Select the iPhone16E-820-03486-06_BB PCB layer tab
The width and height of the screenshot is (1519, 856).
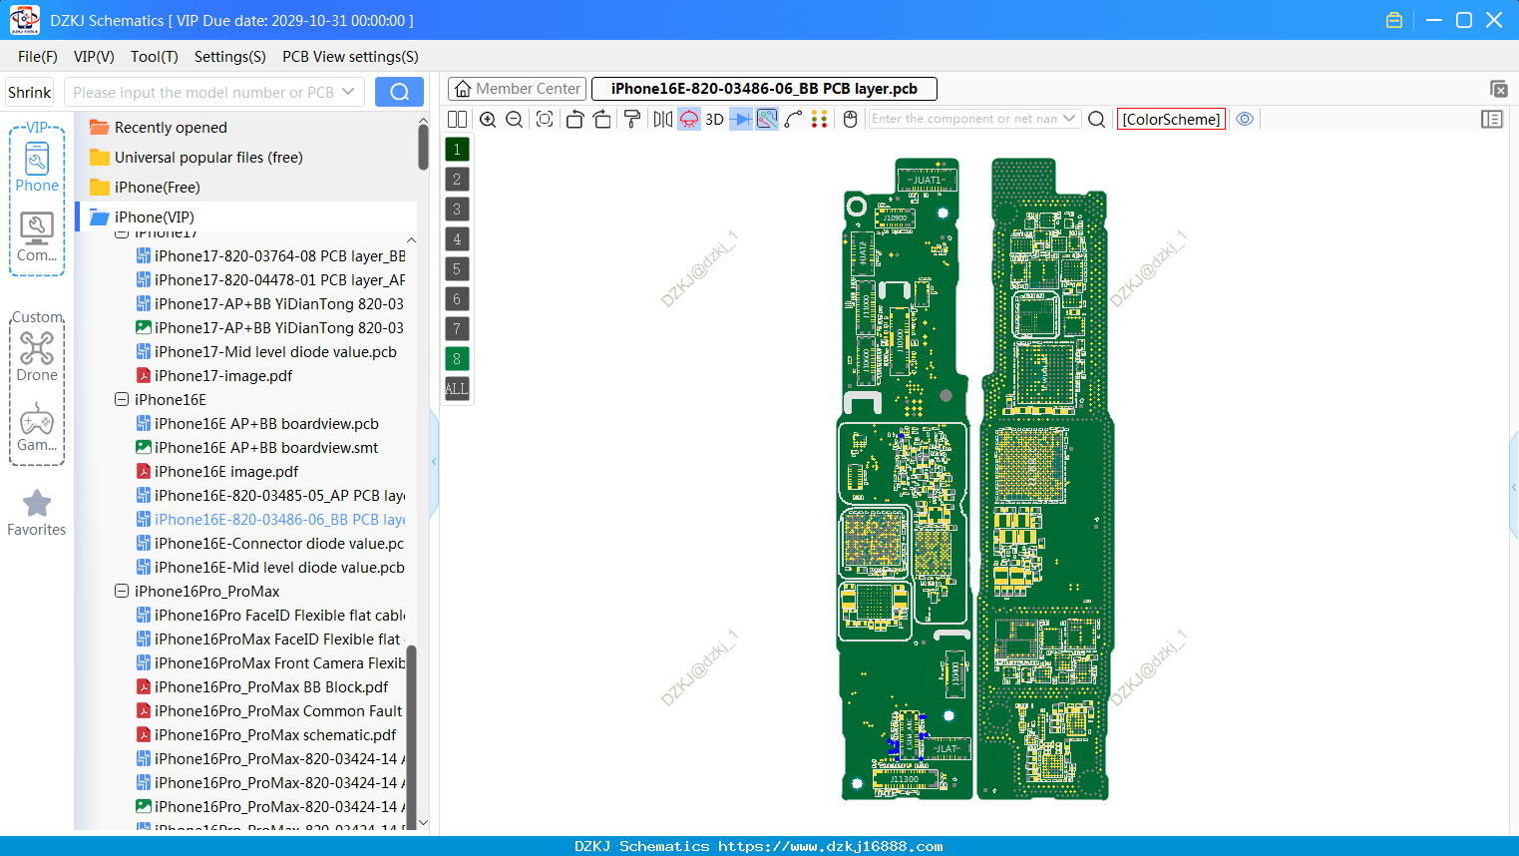point(764,89)
